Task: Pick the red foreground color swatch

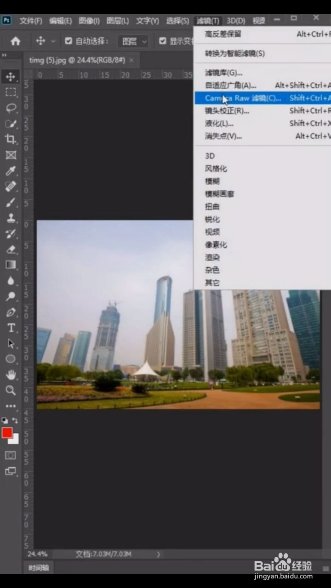Action: (x=7, y=433)
